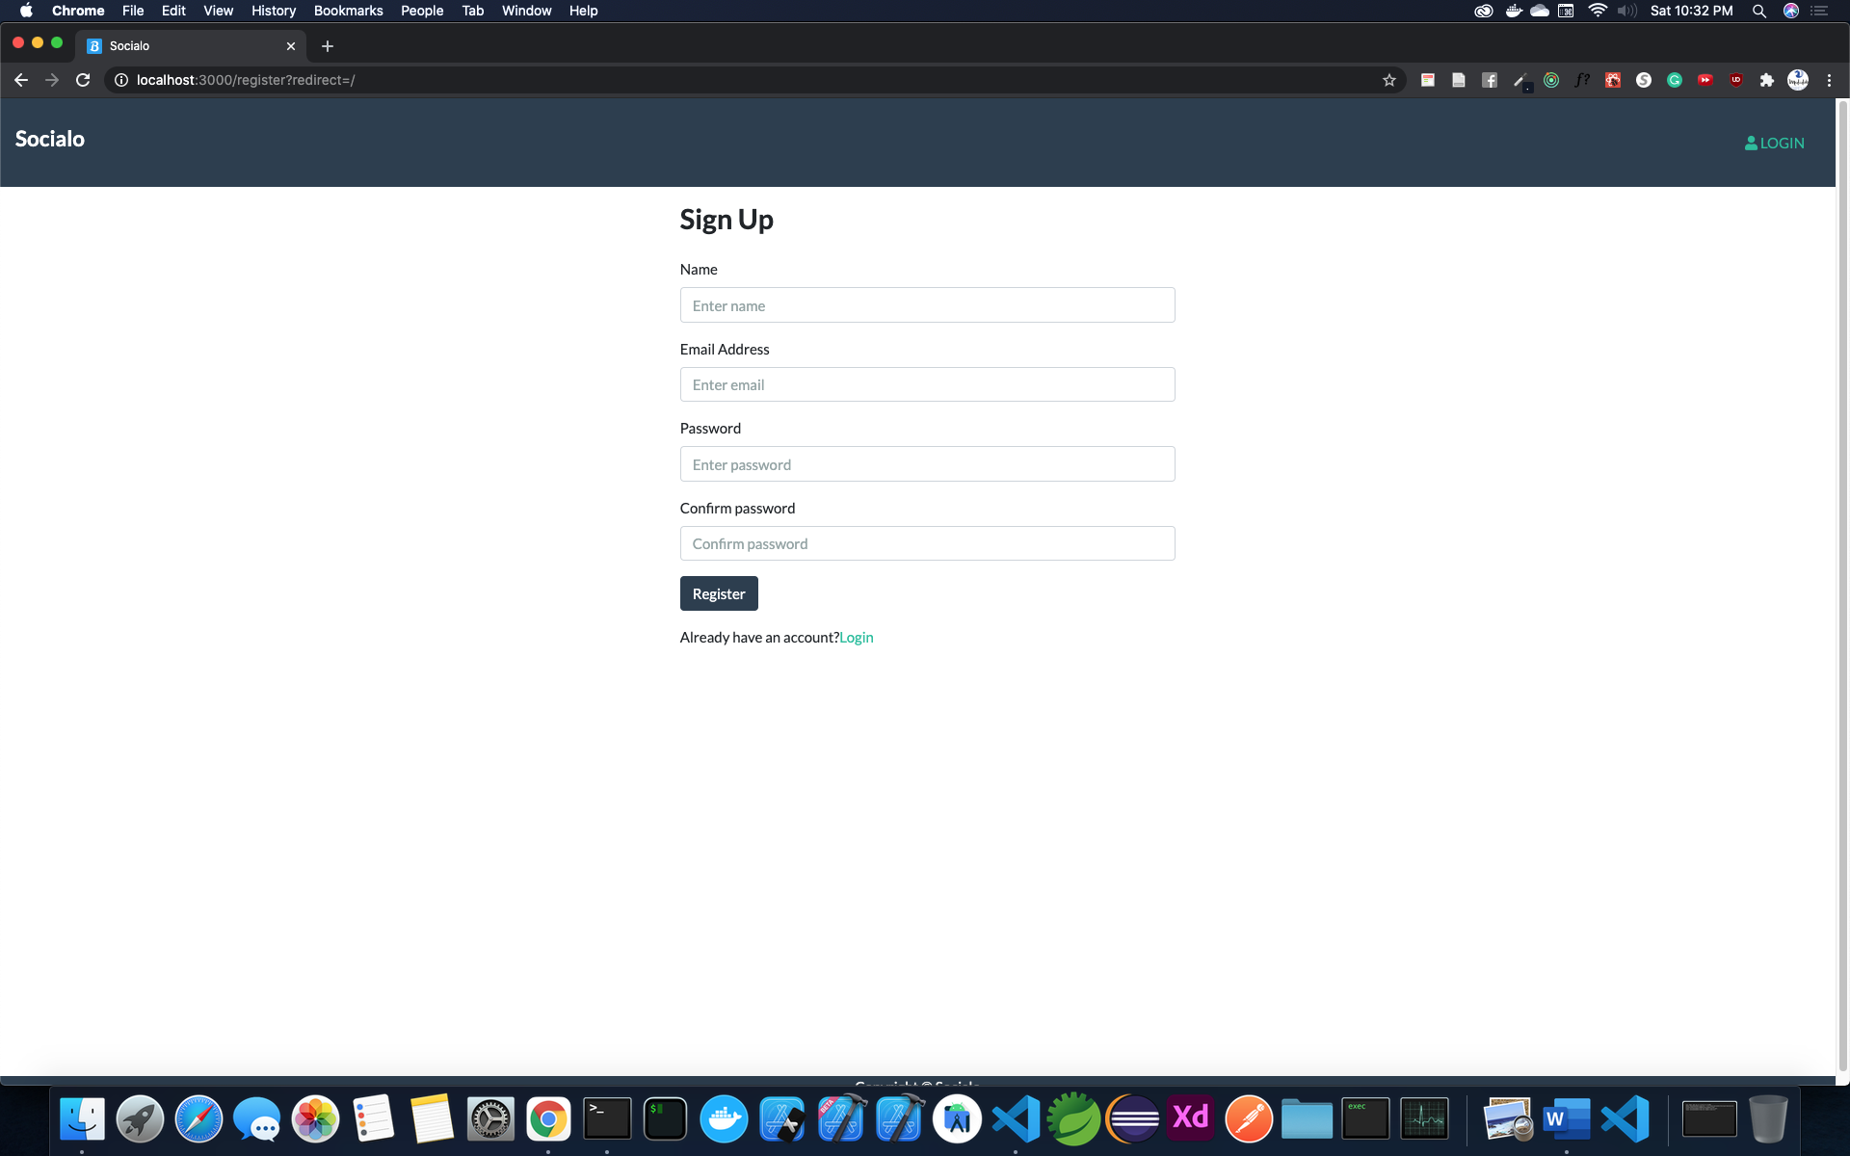Screen dimensions: 1850x1156
Task: Go back with browser back arrow
Action: 21,80
